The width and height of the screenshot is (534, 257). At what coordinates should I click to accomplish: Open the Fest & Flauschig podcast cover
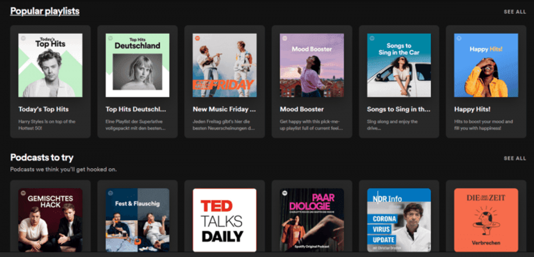pos(138,220)
